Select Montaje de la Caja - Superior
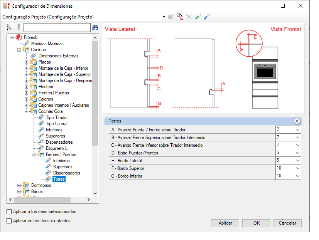Image resolution: width=319 pixels, height=240 pixels. pos(65,74)
